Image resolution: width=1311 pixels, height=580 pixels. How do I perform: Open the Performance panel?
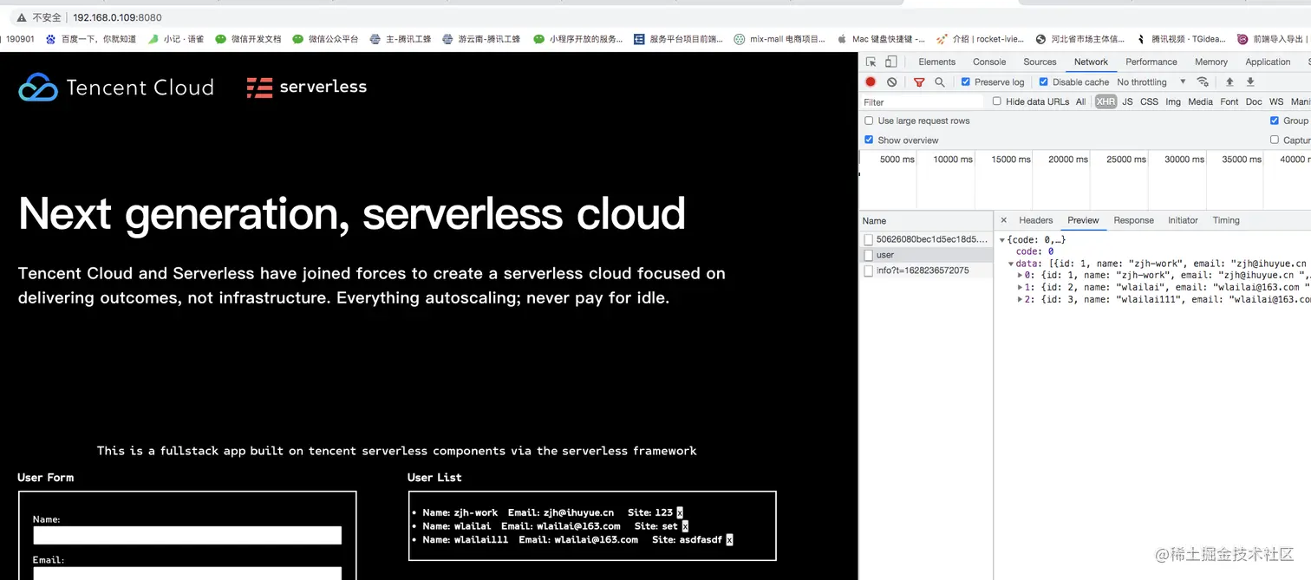(x=1151, y=62)
